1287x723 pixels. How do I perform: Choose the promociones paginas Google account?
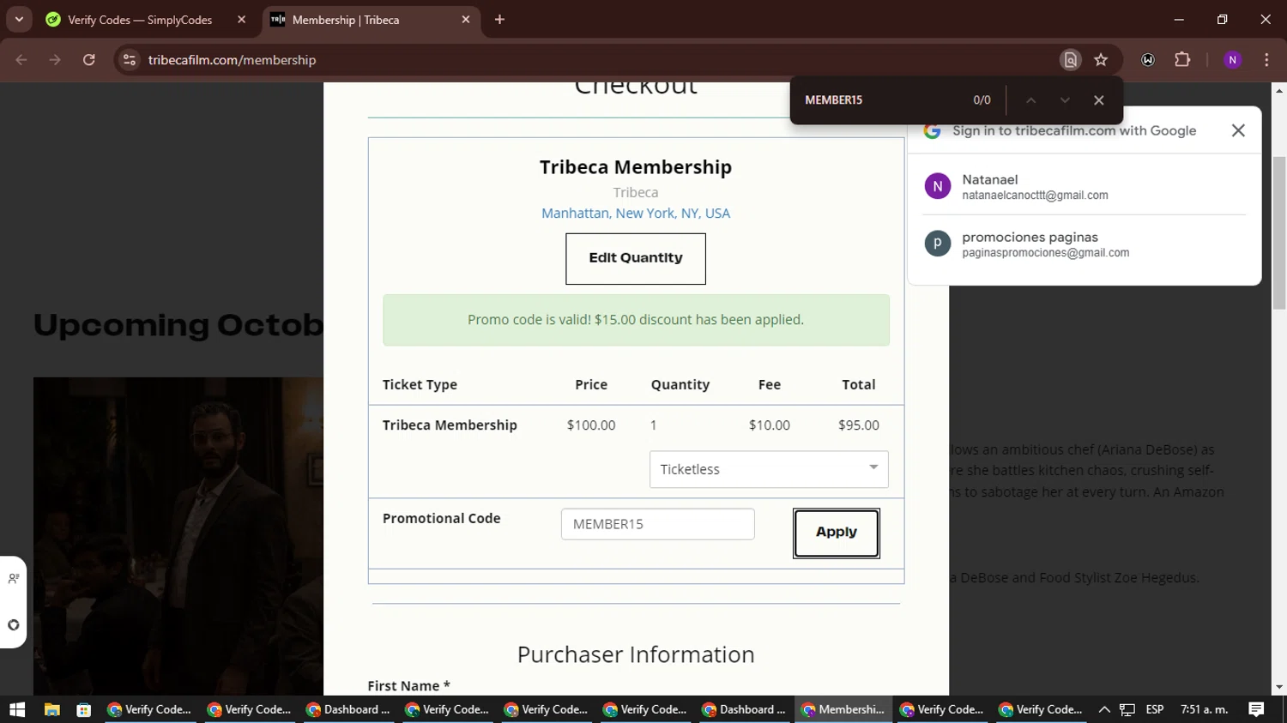(1084, 244)
